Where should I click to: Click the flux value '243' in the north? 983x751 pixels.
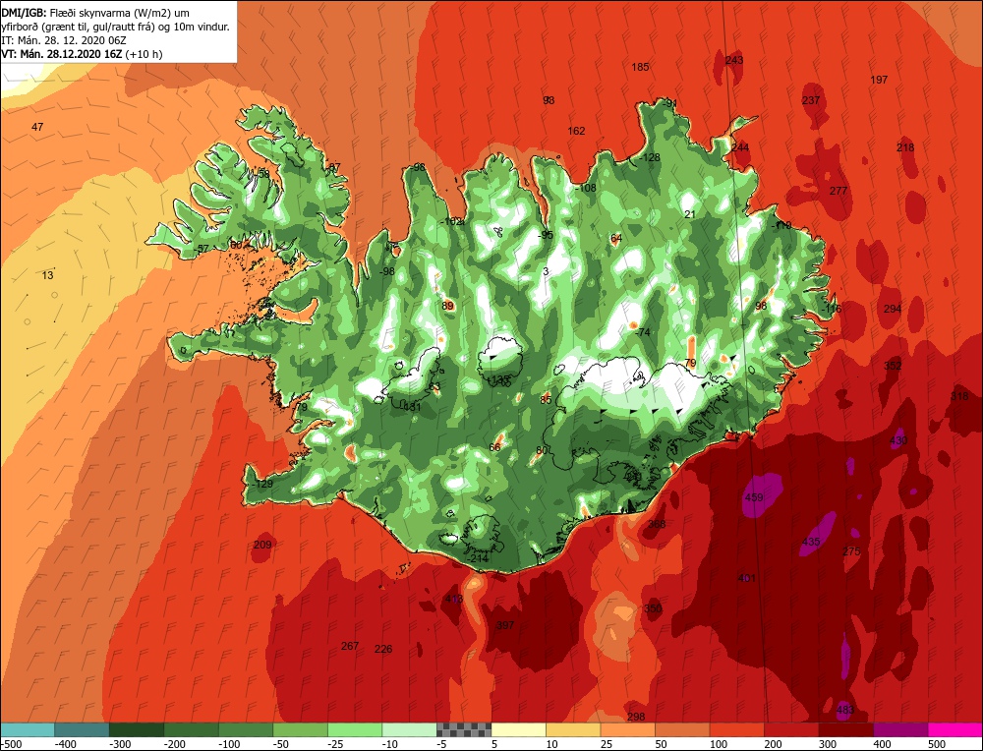point(734,60)
